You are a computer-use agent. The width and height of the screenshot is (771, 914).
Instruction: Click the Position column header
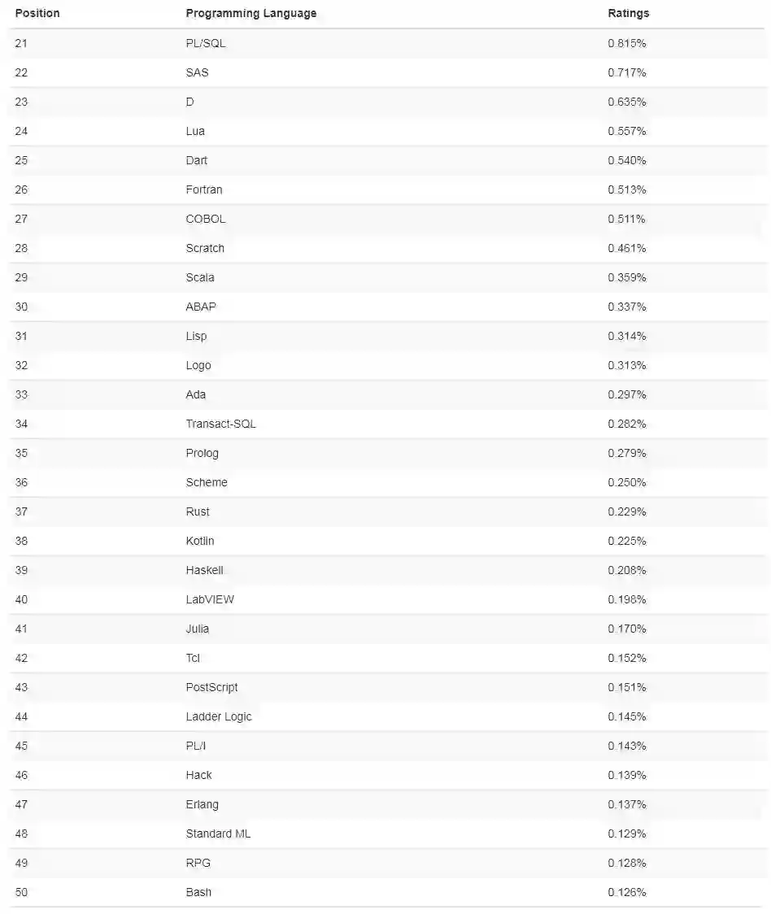click(37, 14)
